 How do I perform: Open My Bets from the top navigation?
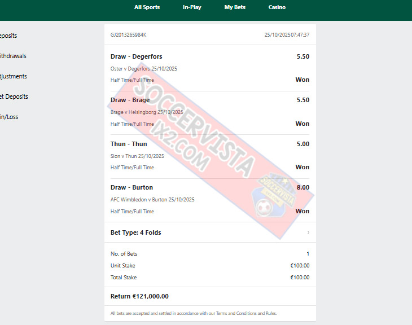[x=235, y=7]
